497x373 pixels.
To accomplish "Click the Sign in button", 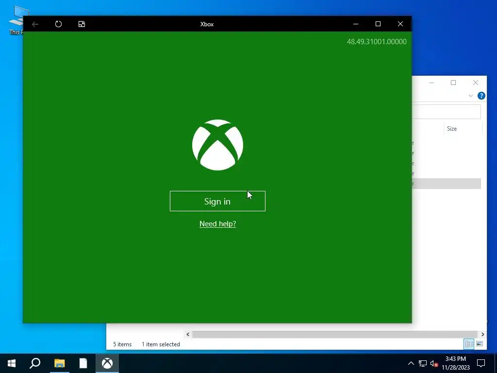I will click(217, 201).
